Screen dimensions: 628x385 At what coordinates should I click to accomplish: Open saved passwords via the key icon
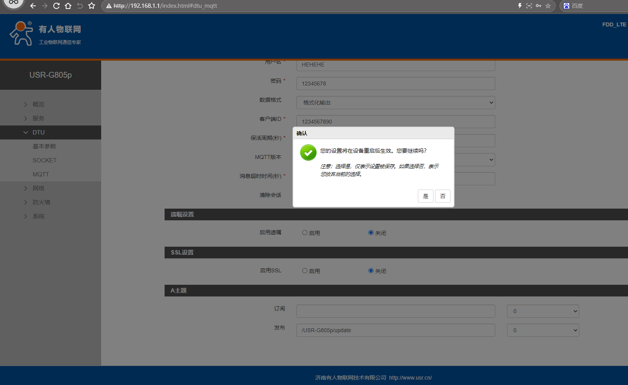[x=539, y=6]
